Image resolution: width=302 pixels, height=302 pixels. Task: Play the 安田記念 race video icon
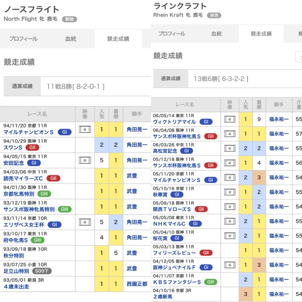pos(85,160)
